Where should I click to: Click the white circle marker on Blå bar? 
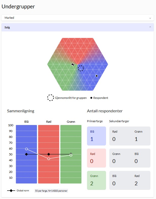click(26, 149)
